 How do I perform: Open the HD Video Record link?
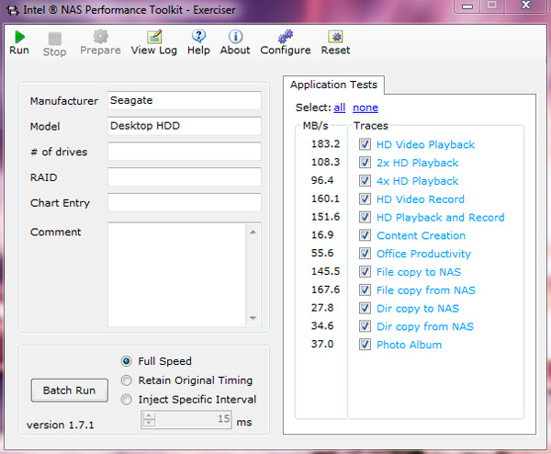pos(421,199)
